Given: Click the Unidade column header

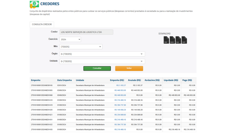Looking at the screenshot, I should point(80,80).
